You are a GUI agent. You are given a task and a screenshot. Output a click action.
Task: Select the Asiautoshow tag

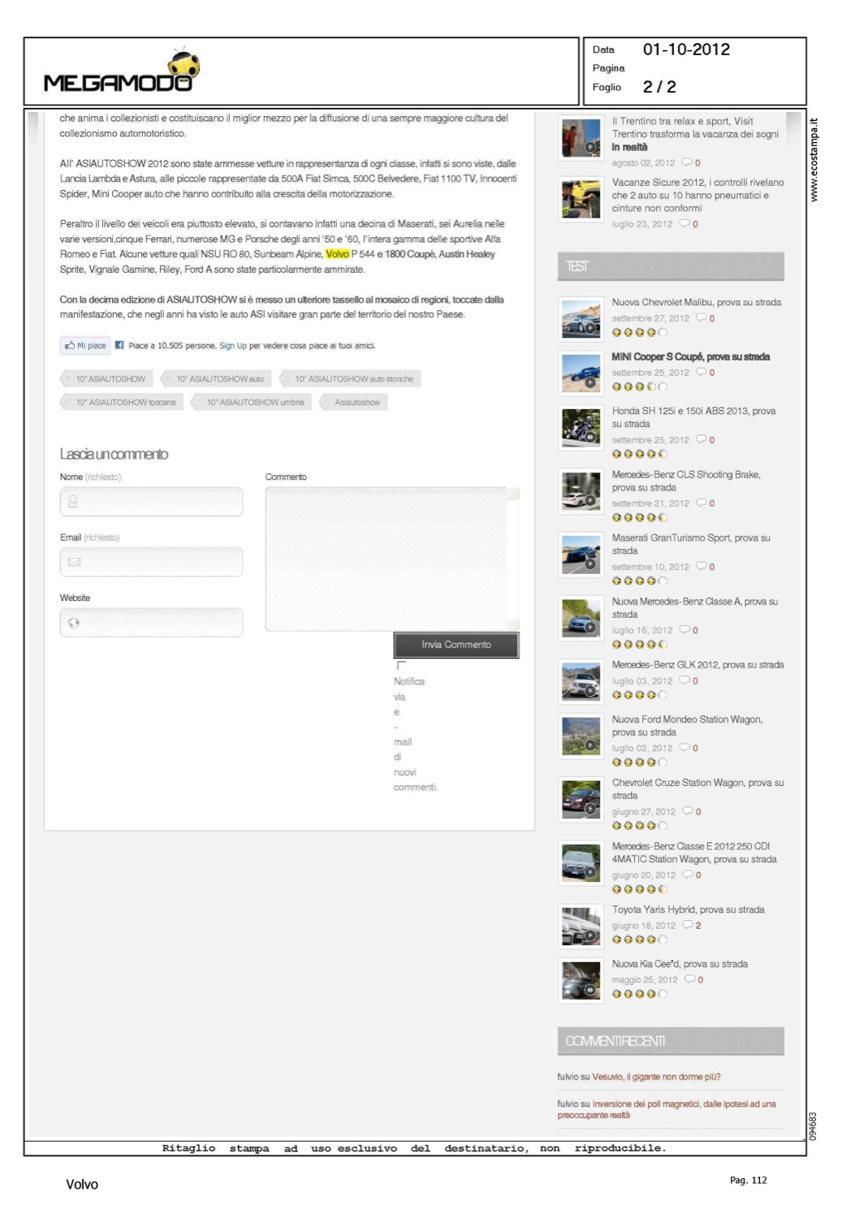pos(356,403)
